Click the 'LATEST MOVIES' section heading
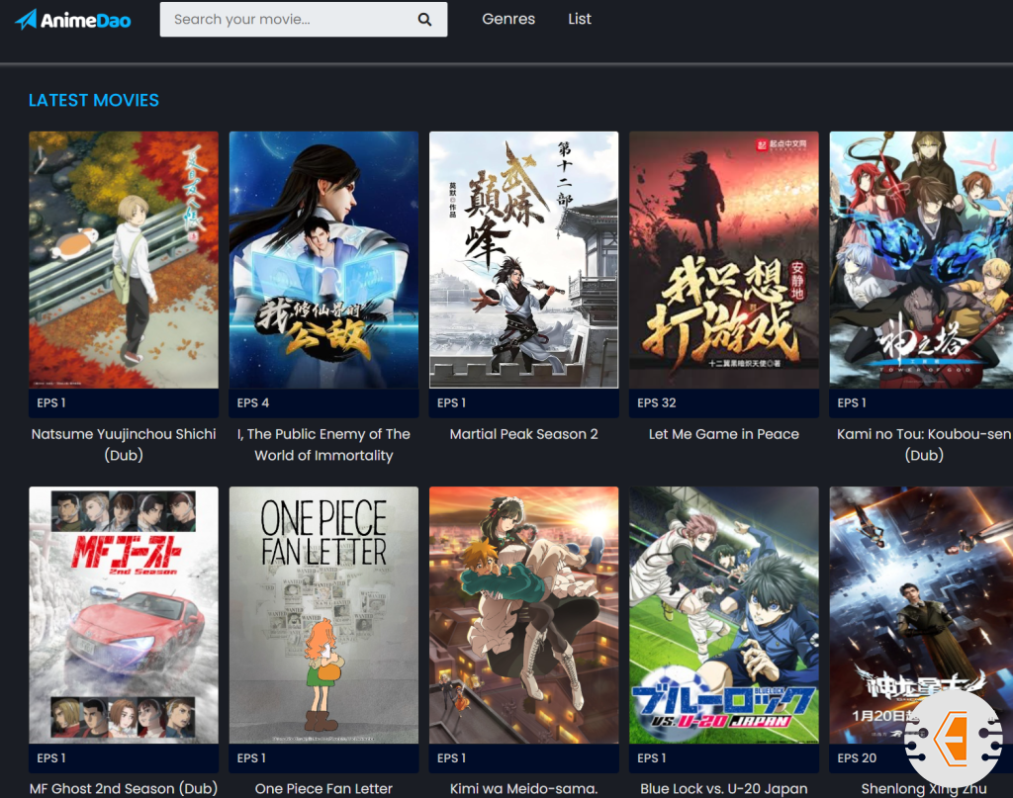Screen dimensions: 1013x798 [94, 101]
